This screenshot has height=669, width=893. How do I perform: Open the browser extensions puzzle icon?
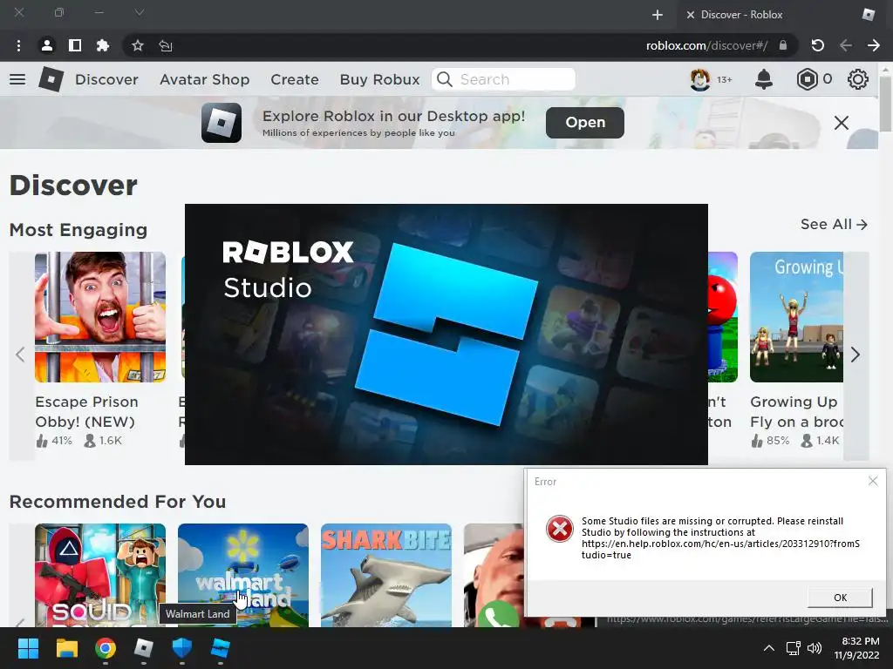pos(103,45)
